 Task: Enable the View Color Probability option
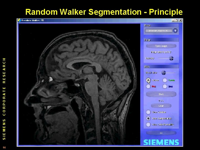click(x=148, y=124)
